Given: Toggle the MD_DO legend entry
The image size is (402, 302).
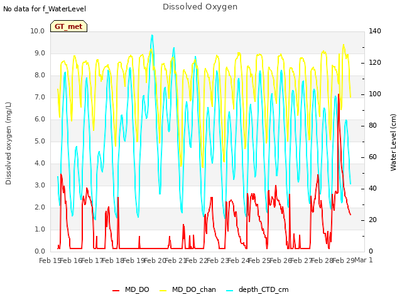Looking at the screenshot, I should pos(131,290).
